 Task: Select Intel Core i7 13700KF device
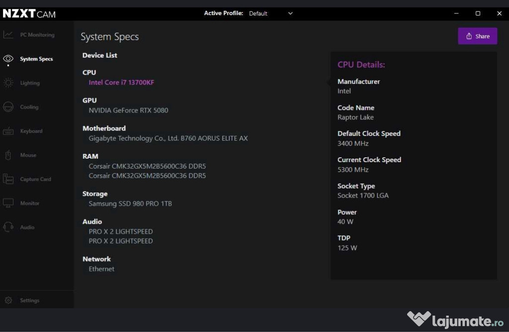pos(121,82)
